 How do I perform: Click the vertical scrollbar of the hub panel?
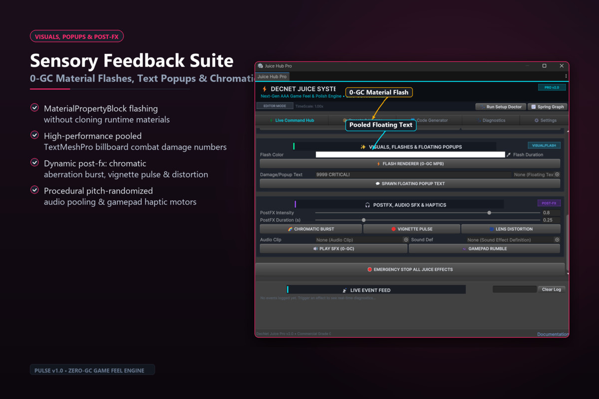pyautogui.click(x=567, y=243)
